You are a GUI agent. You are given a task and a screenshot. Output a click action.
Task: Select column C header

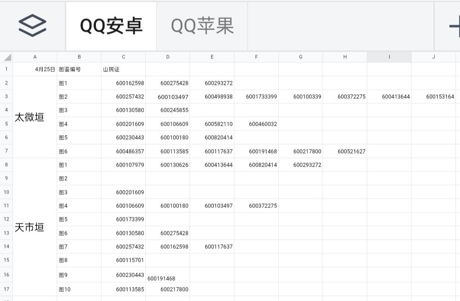123,57
